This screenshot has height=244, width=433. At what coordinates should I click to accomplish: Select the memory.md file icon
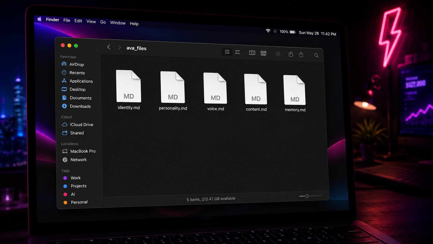pos(294,90)
